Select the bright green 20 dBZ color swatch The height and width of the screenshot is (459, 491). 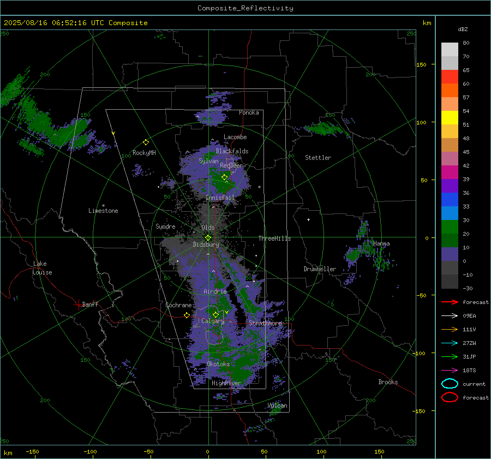coord(450,227)
